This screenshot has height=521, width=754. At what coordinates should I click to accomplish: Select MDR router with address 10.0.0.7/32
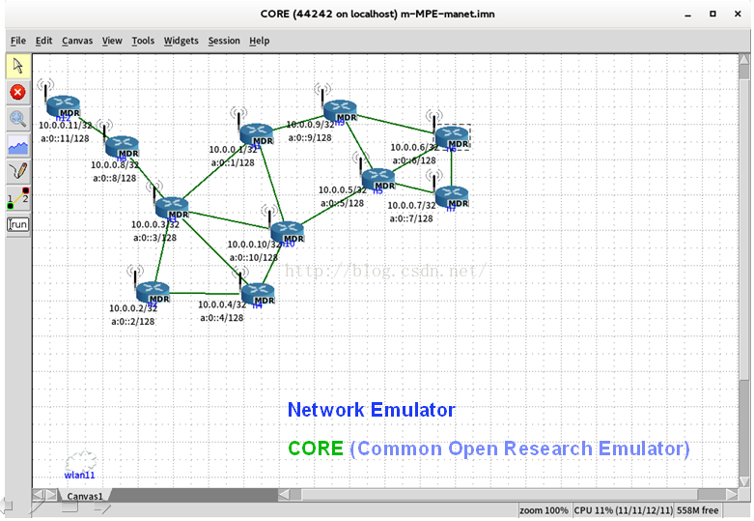452,196
